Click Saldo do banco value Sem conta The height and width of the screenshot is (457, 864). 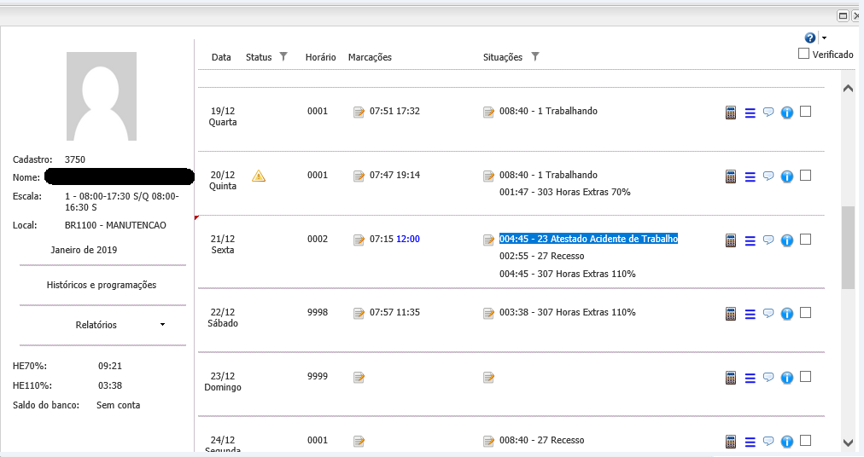click(x=118, y=405)
